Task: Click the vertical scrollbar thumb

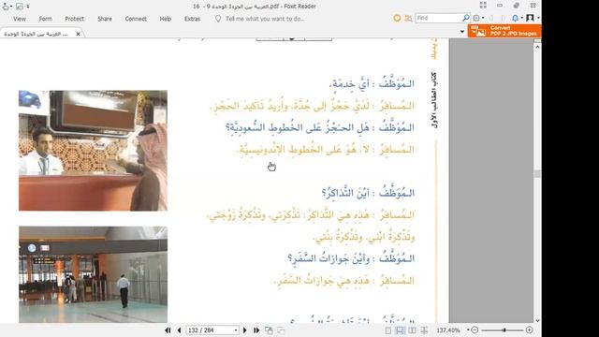Action: pos(537,174)
